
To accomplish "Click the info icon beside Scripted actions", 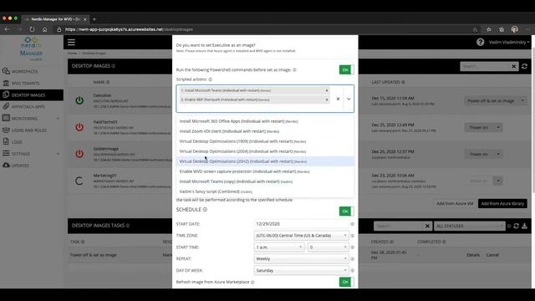I will coord(210,79).
